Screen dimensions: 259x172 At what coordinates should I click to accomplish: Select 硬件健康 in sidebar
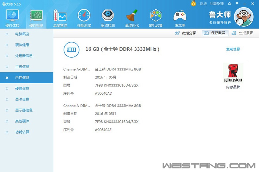click(x=27, y=45)
